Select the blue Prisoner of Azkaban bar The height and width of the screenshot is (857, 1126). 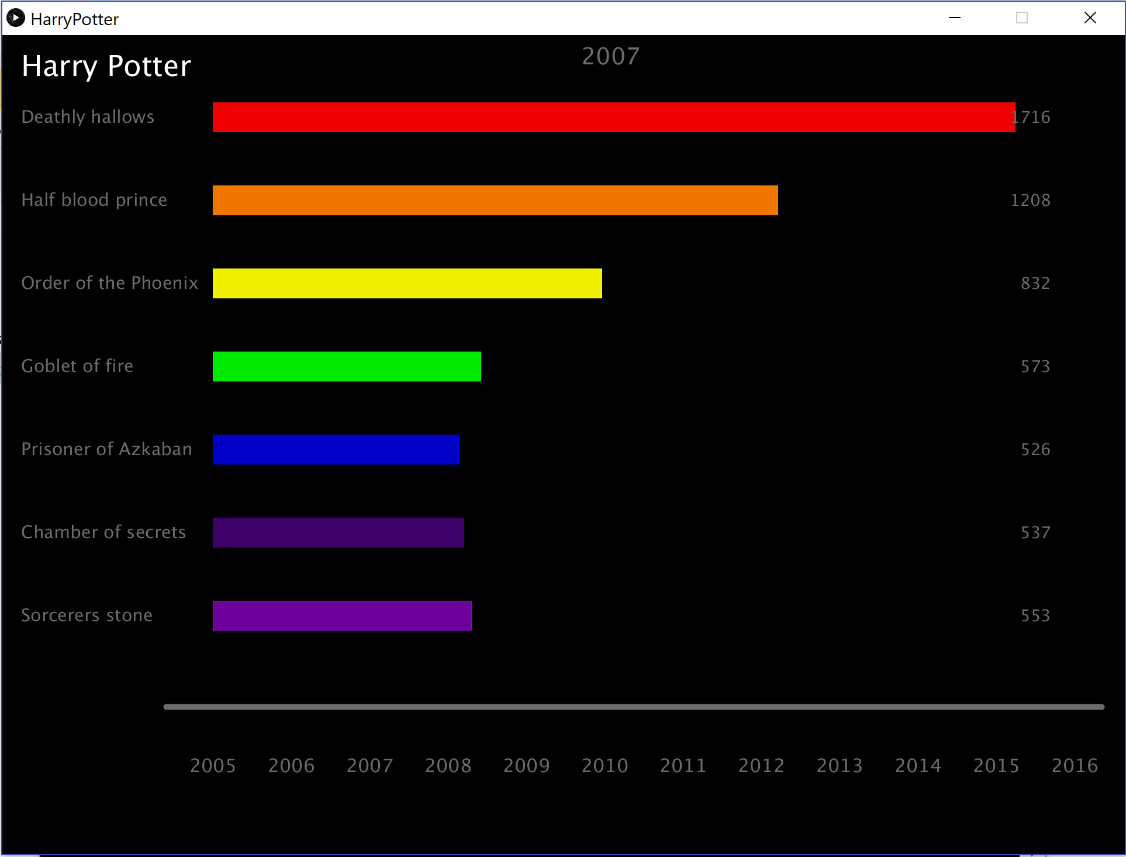[x=336, y=449]
